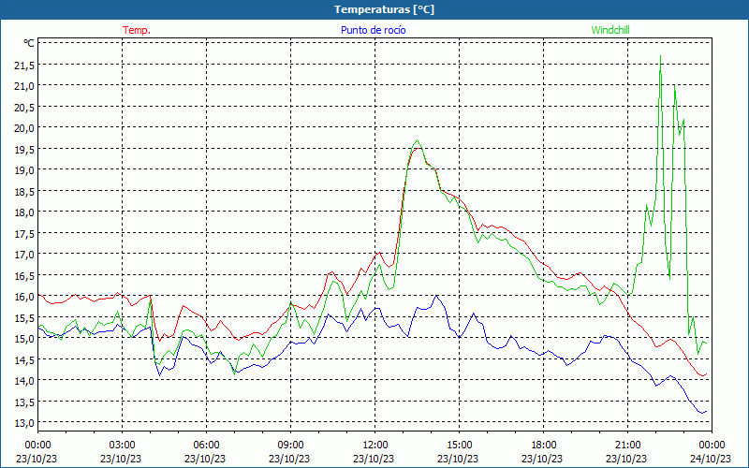Click the 16,0 y-axis value
This screenshot has width=749, height=468.
[x=24, y=297]
